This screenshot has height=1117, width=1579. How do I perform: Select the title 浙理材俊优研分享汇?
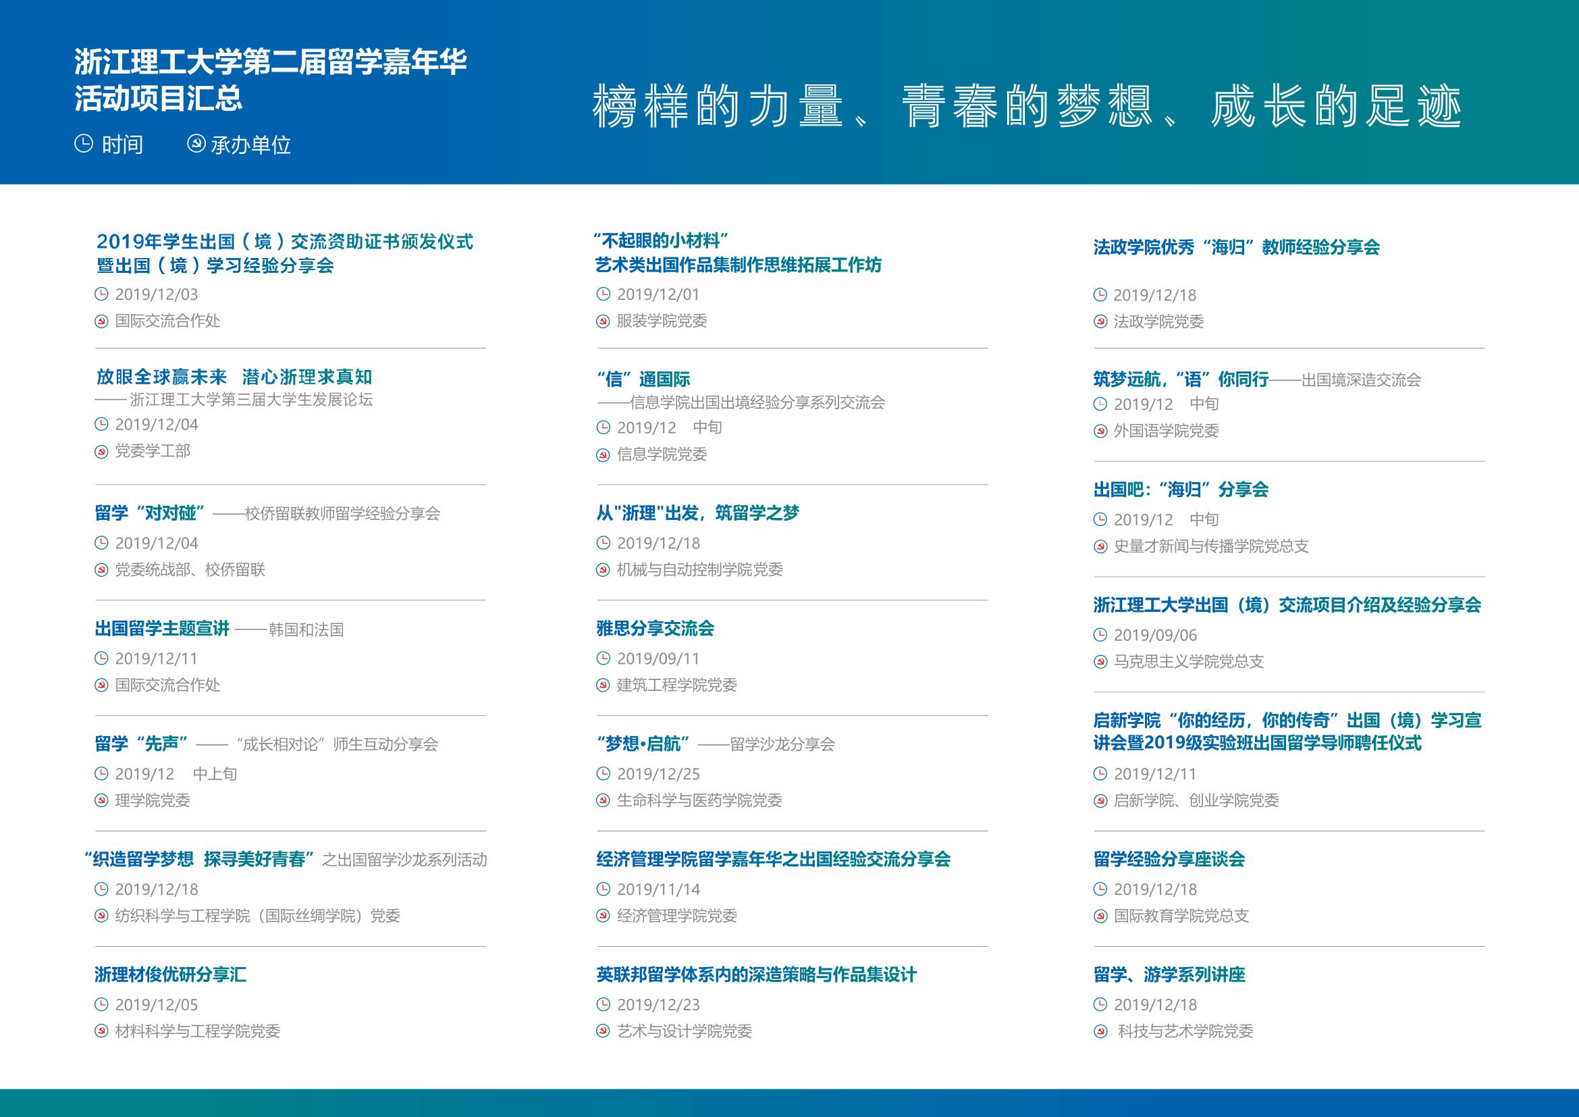(171, 975)
